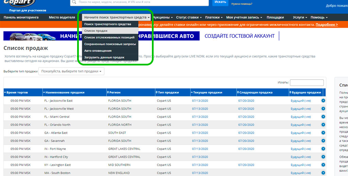Expand plus icon for KY - Lexington East row
The image size is (348, 176).
tap(323, 165)
